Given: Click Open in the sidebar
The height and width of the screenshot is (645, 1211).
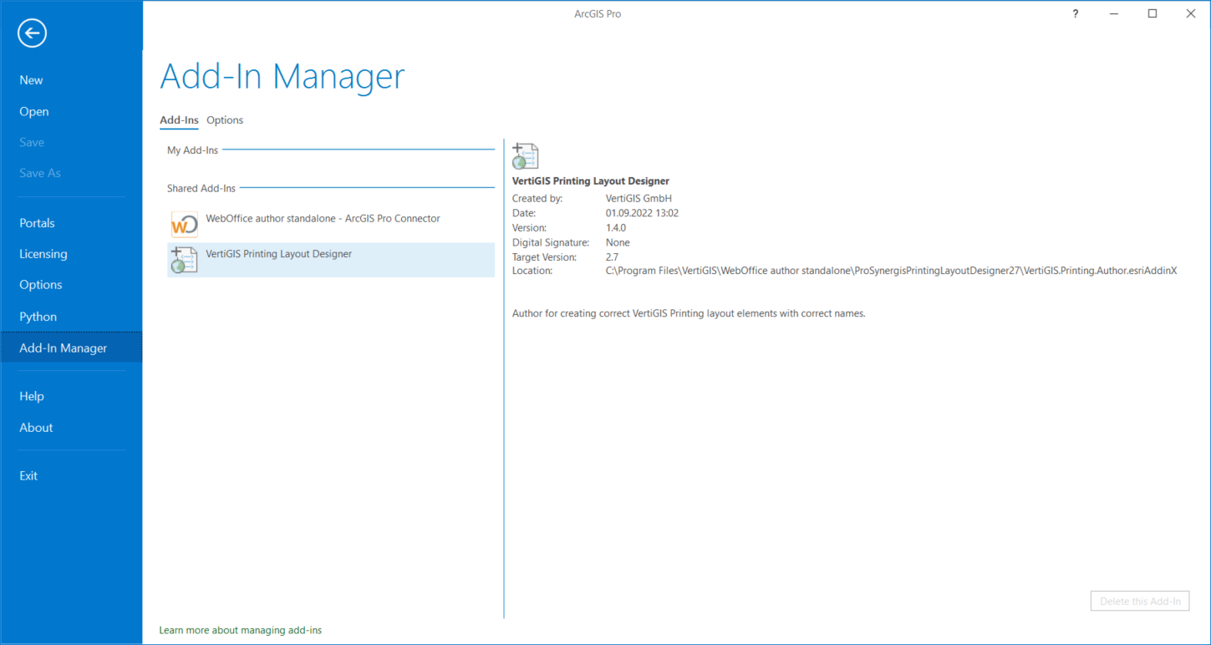Looking at the screenshot, I should click(x=33, y=111).
